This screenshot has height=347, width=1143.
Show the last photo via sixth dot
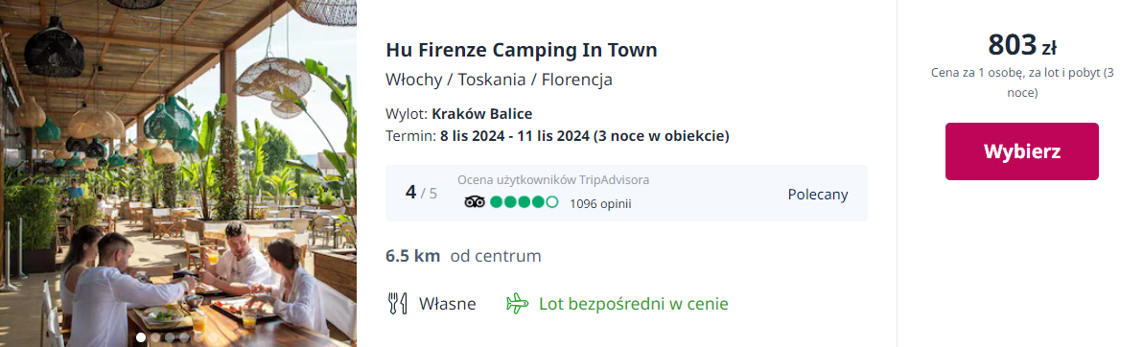coord(213,337)
